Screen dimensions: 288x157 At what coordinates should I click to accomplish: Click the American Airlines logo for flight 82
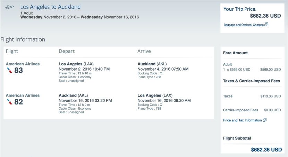[x=10, y=102]
